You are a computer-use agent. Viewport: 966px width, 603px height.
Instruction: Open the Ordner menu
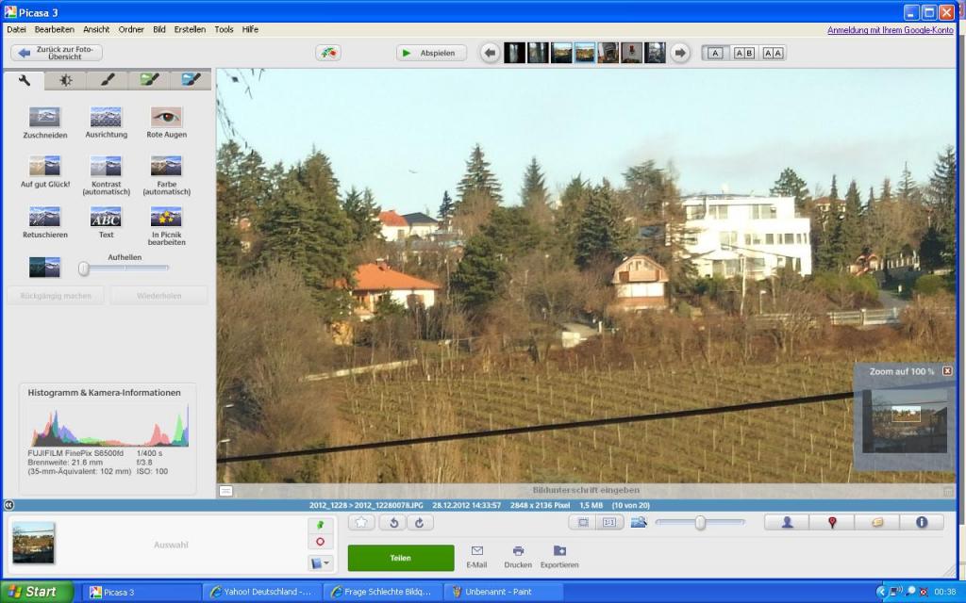click(x=131, y=29)
